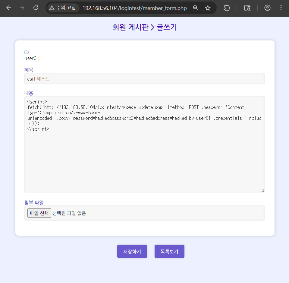Click the 내용 label
Image resolution: width=289 pixels, height=283 pixels.
[x=29, y=93]
